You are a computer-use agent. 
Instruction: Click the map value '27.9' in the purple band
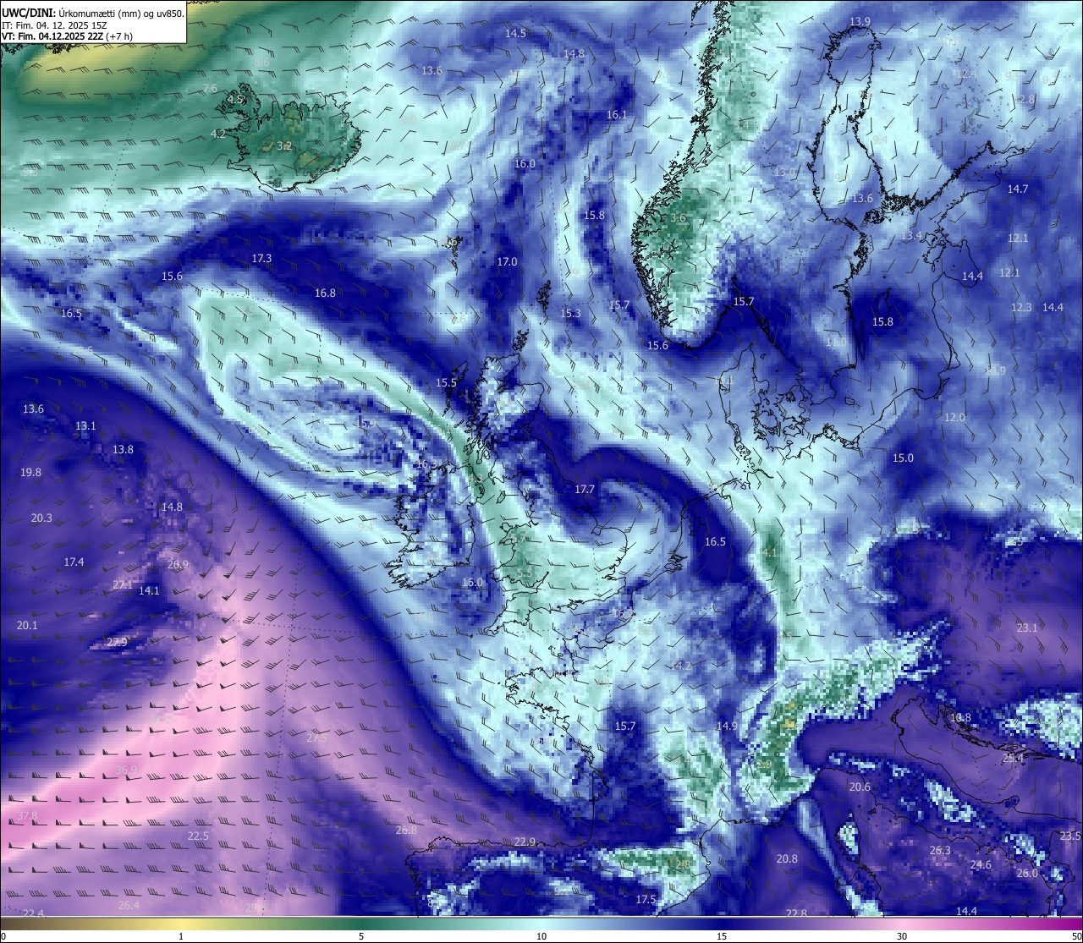(117, 643)
